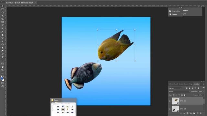207x116 pixels.
Task: Select the Rectangle shape tool
Action: point(2,63)
